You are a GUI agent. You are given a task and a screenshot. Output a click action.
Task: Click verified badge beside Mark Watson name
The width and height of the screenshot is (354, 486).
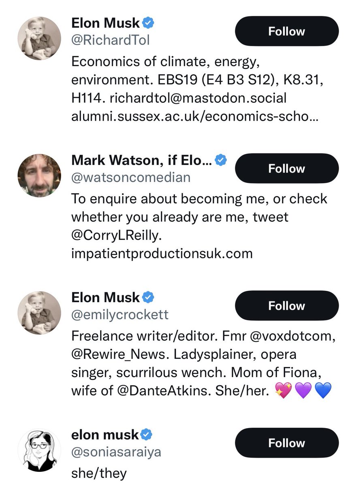(x=221, y=160)
